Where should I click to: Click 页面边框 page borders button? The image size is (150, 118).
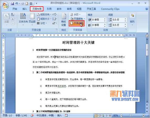tap(77, 23)
